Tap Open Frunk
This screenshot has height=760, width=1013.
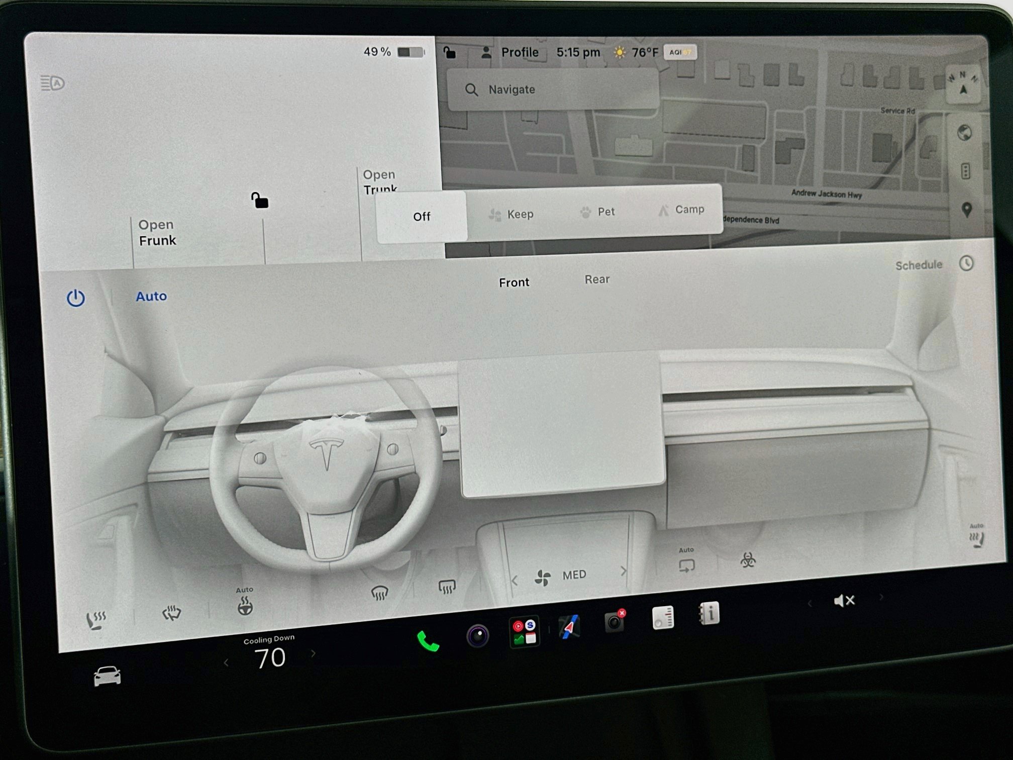point(157,233)
